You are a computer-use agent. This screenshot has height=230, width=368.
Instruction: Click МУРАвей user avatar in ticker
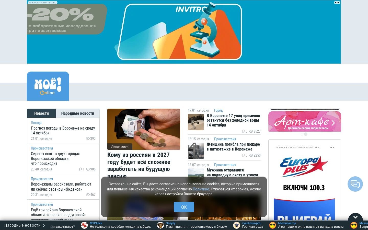[x=84, y=225]
